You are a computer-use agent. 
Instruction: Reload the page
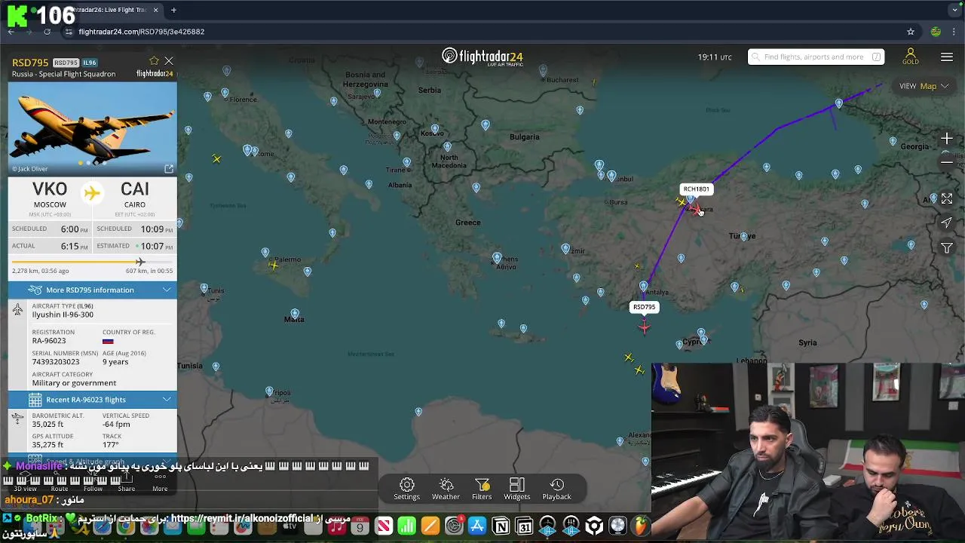(x=47, y=32)
